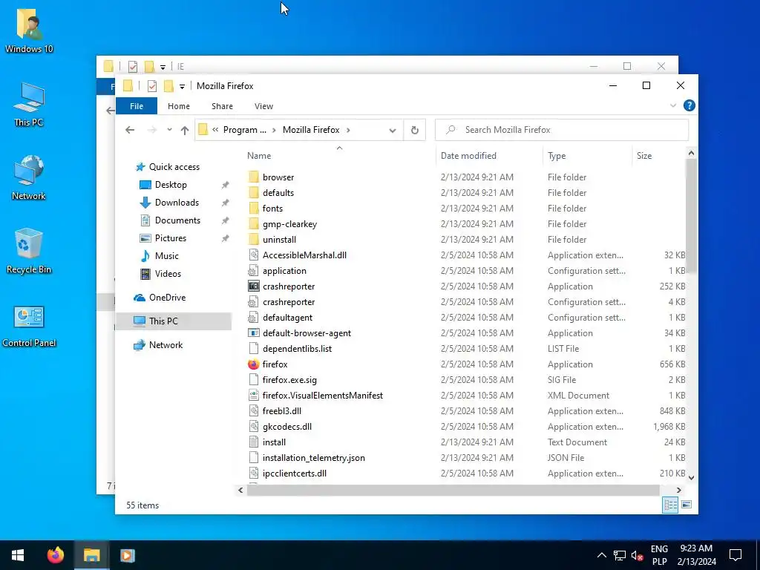The image size is (760, 570).
Task: Open the Home ribbon tab
Action: point(179,106)
